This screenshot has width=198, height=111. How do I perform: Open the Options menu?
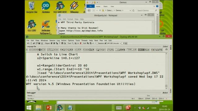click(71, 40)
